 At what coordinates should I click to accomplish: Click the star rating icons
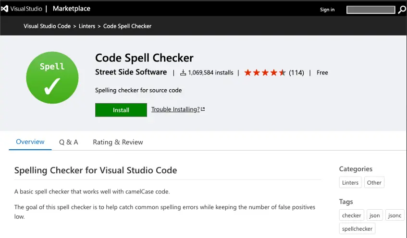point(265,72)
